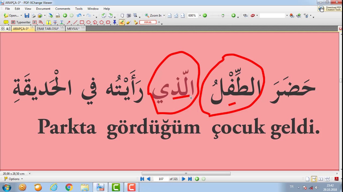Open the binoculars Find tool
The width and height of the screenshot is (343, 192).
point(245,15)
